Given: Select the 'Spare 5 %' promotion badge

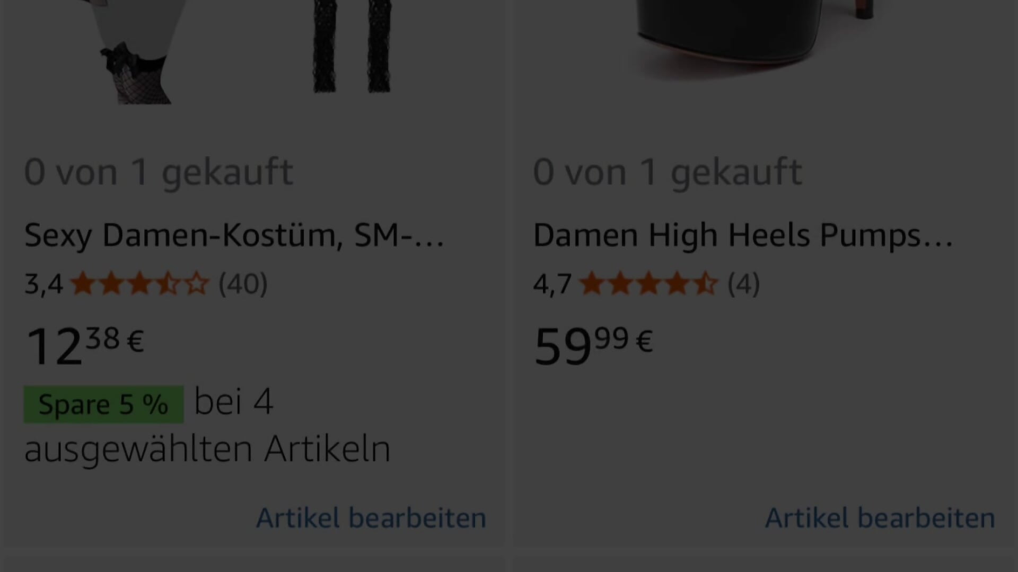Looking at the screenshot, I should click(x=103, y=404).
